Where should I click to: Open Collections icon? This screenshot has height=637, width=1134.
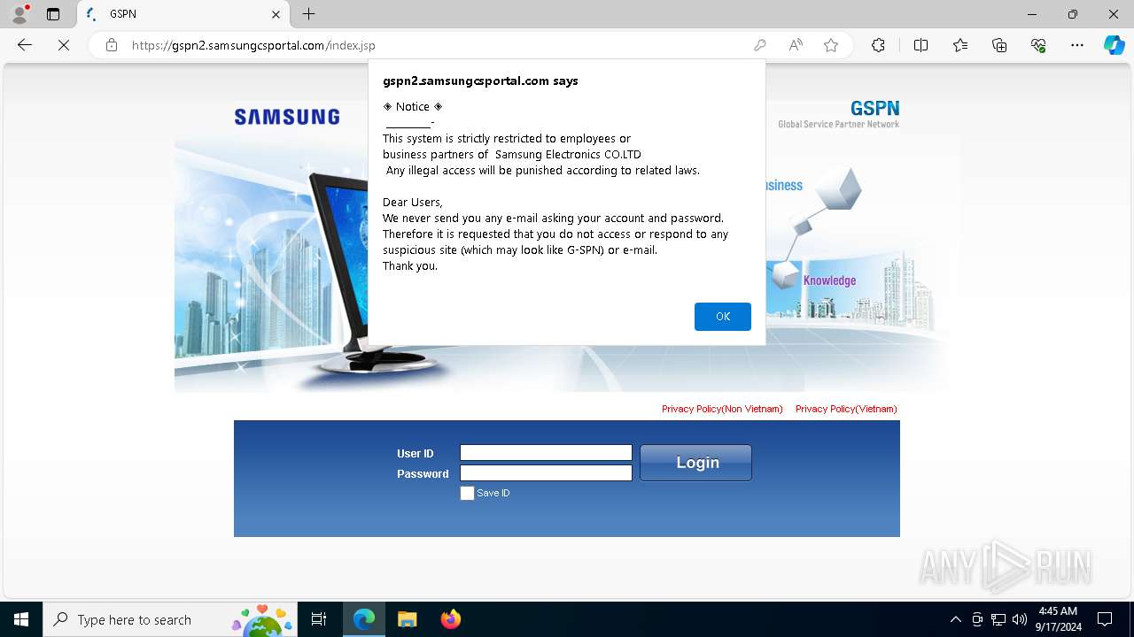999,45
